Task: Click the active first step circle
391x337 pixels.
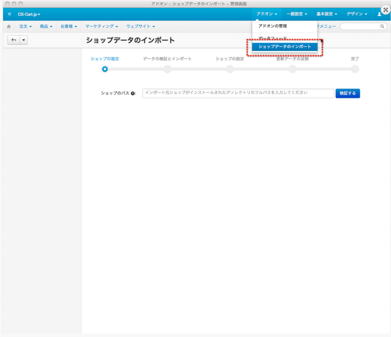Action: coord(105,69)
